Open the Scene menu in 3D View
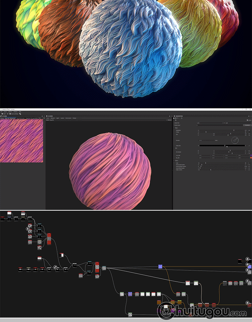252x322 pixels. coord(48,118)
